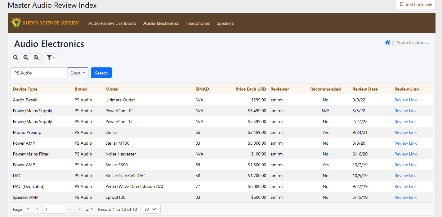Open Review Link for PowerPlant 12 dated 2/27/22
Viewport: 442px width, 217px height.
pyautogui.click(x=405, y=121)
